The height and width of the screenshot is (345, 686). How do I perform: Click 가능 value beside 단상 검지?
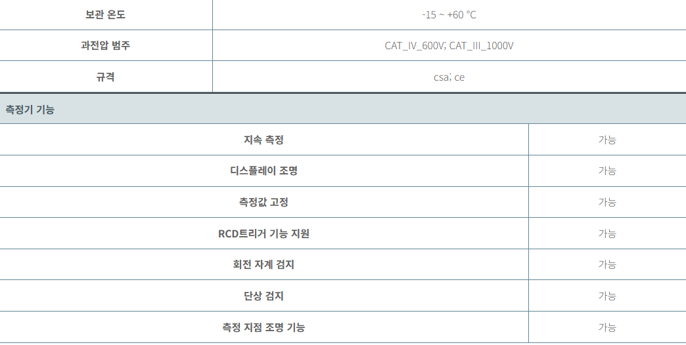pyautogui.click(x=607, y=296)
